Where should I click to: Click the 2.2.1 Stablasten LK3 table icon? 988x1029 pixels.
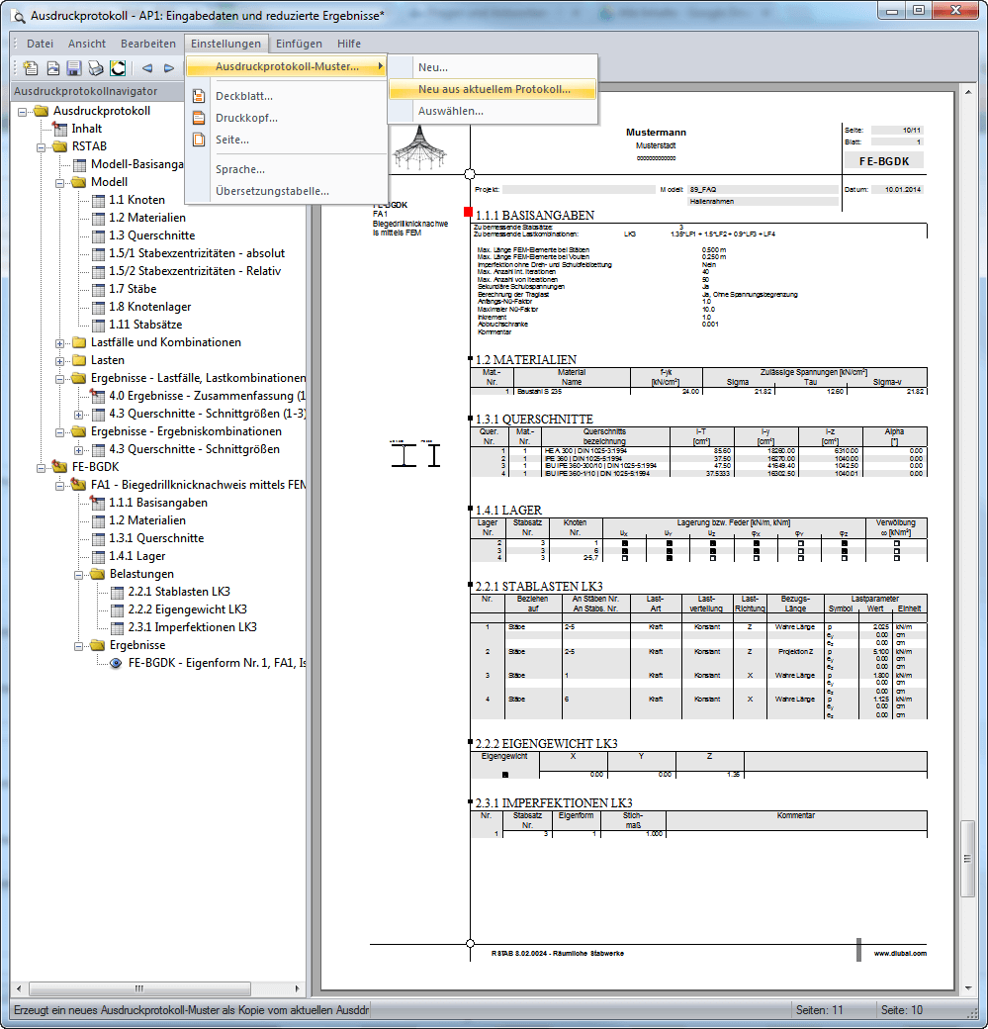tap(118, 593)
